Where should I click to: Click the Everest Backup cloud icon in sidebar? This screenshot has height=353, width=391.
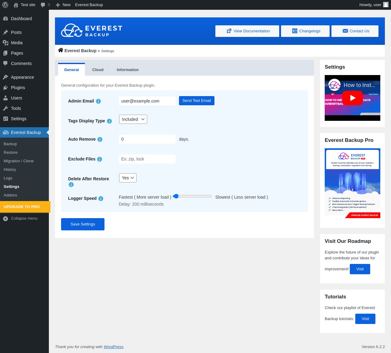coord(6,132)
